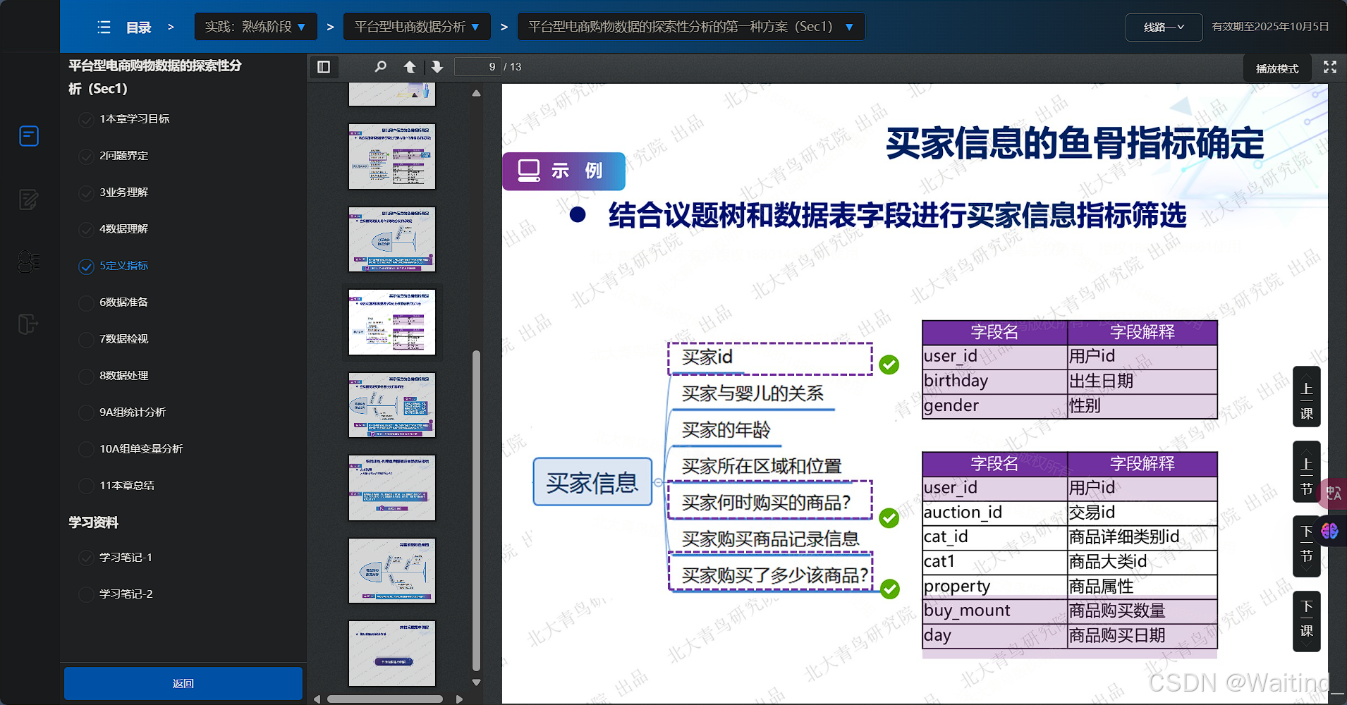Toggle completion circle for 6数据准备
Viewport: 1347px width, 705px height.
[86, 303]
